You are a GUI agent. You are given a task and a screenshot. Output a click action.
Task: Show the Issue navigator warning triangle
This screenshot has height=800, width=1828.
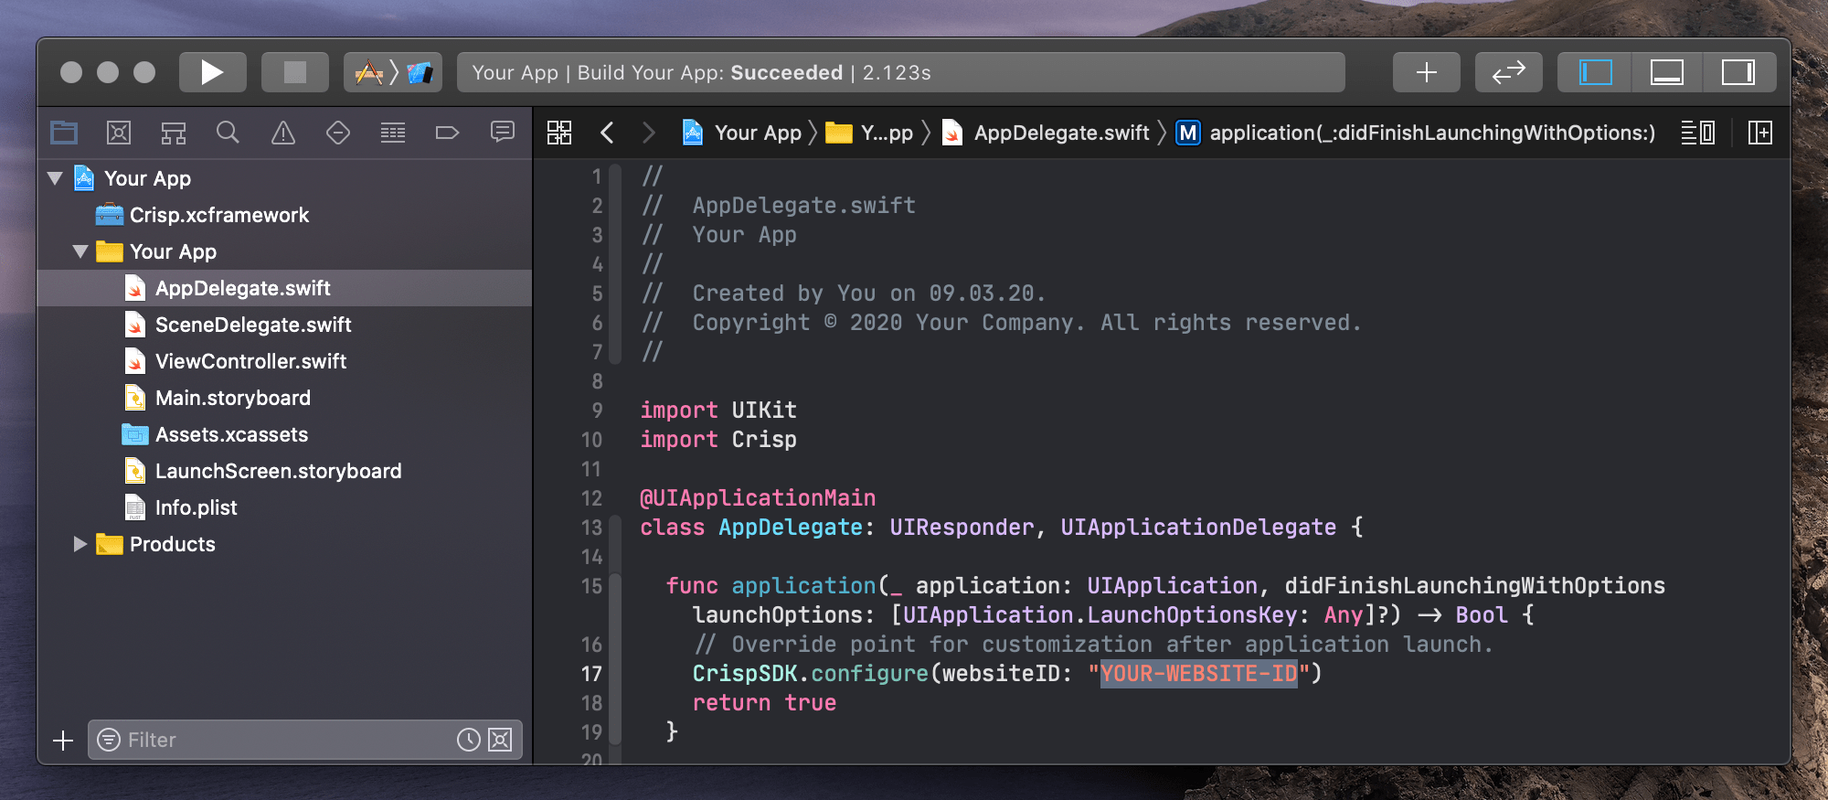[x=283, y=133]
